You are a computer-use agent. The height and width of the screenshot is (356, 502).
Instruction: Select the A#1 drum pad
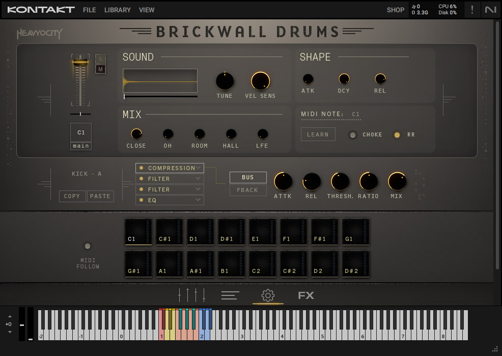tap(201, 264)
